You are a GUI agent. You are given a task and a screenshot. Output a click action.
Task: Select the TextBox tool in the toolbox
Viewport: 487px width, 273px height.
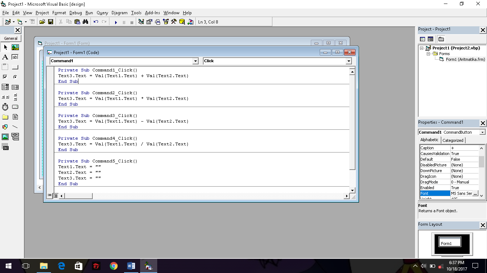tap(15, 57)
